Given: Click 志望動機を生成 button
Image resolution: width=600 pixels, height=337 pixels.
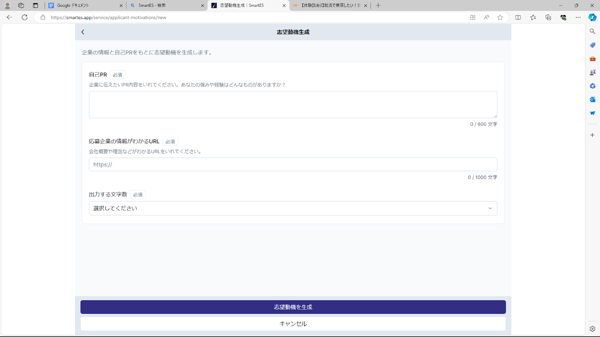Looking at the screenshot, I should click(293, 307).
